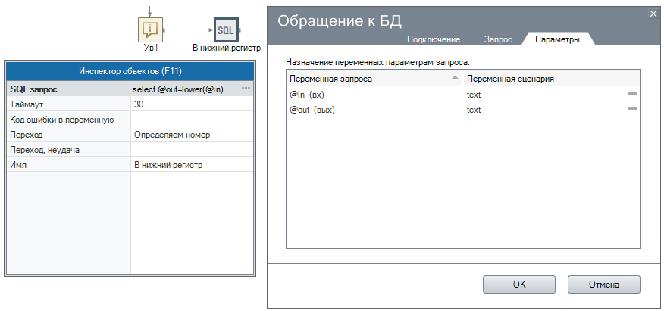Screen dimensions: 664x311
Task: Select the SQL block icon in scenario
Action: pyautogui.click(x=226, y=30)
